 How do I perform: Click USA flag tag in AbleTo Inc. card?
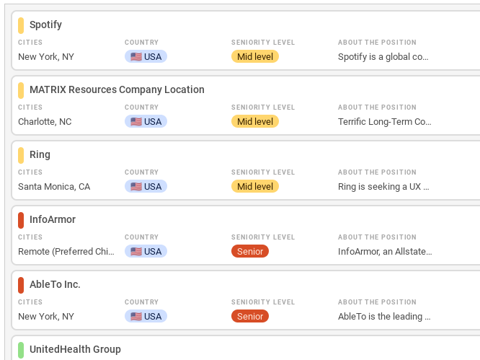click(x=146, y=317)
